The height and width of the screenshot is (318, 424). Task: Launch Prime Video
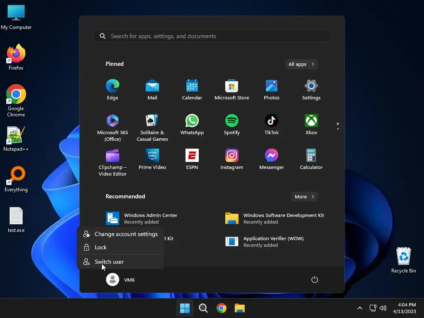point(152,159)
